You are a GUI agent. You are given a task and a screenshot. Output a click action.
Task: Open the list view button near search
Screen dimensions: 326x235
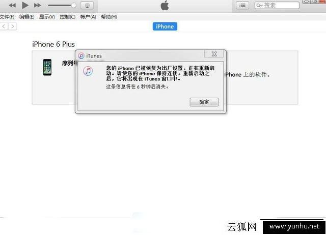[242, 6]
